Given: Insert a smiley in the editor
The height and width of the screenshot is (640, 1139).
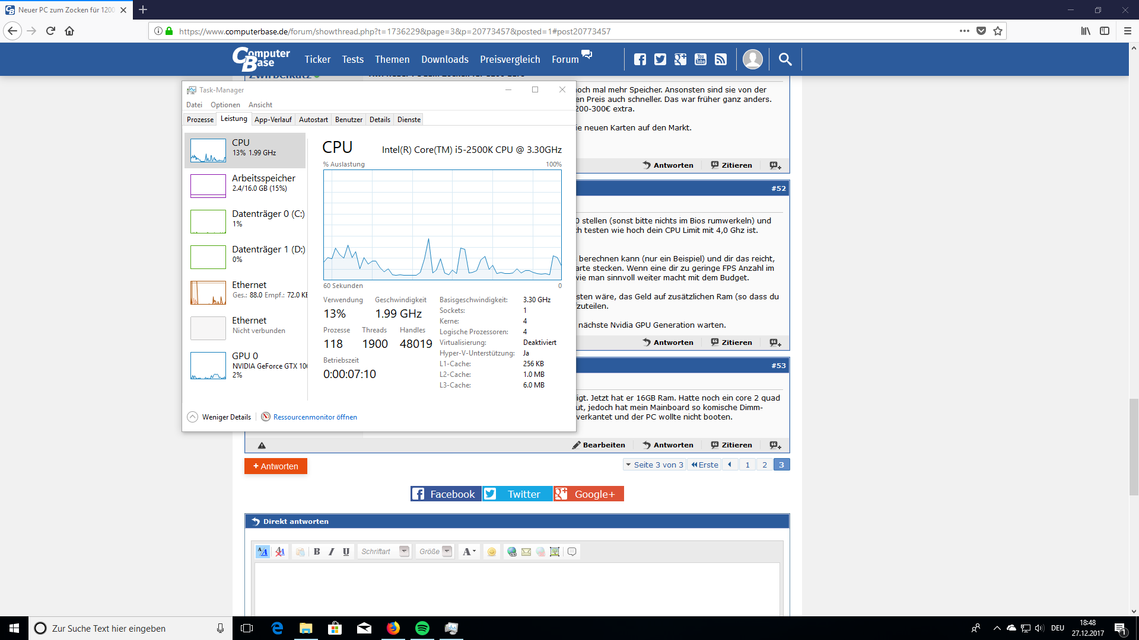Looking at the screenshot, I should (491, 552).
